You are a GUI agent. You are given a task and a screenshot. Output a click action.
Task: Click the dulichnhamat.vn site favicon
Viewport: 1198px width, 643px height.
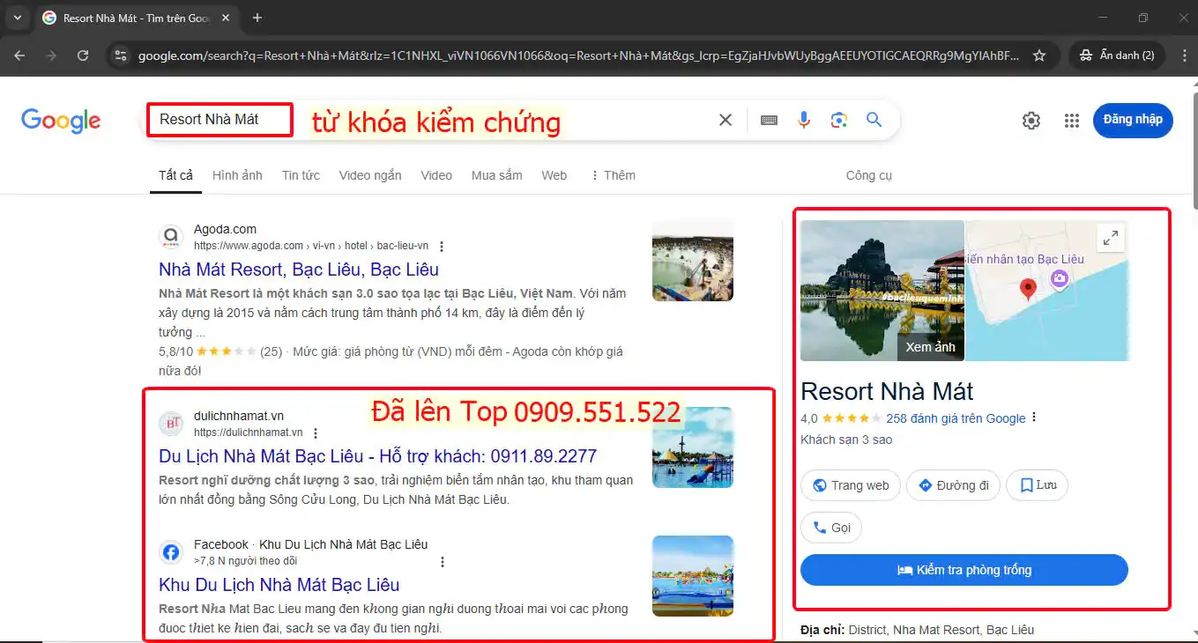click(x=171, y=425)
